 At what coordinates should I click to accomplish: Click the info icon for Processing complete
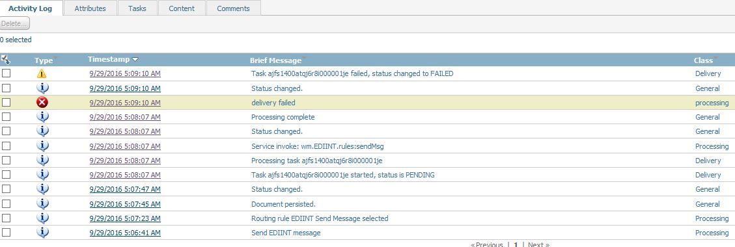tap(42, 117)
